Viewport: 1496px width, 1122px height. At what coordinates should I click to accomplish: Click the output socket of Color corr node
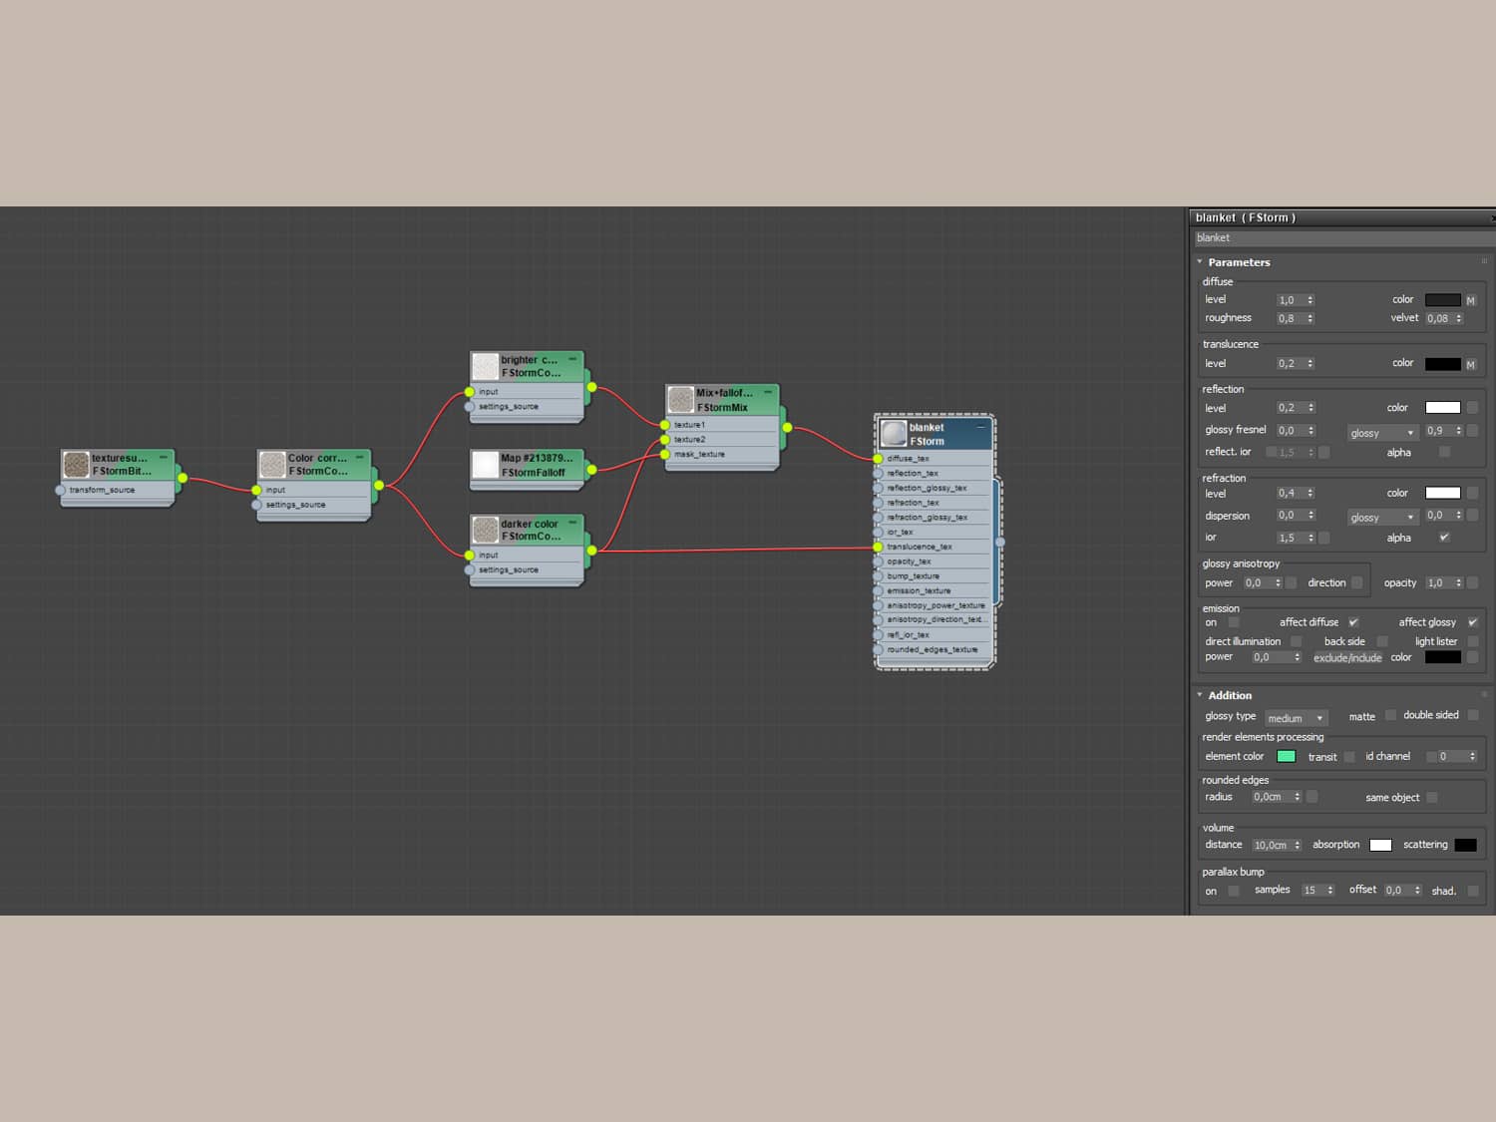click(x=379, y=486)
